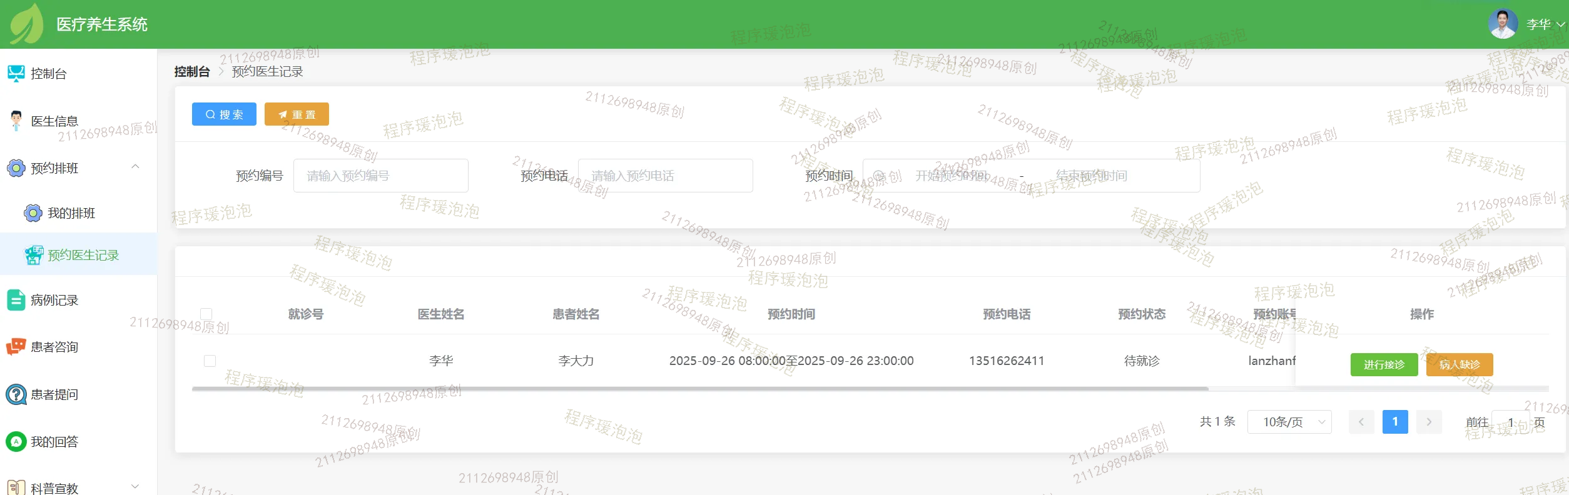This screenshot has width=1569, height=495.
Task: Click the phone number 13516262411 cell
Action: (1007, 361)
